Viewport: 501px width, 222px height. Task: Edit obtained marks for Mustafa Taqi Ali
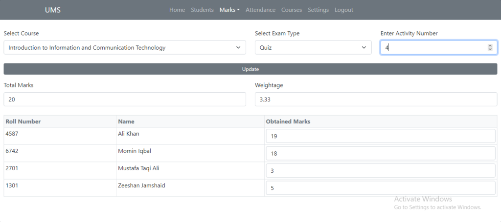coord(381,171)
